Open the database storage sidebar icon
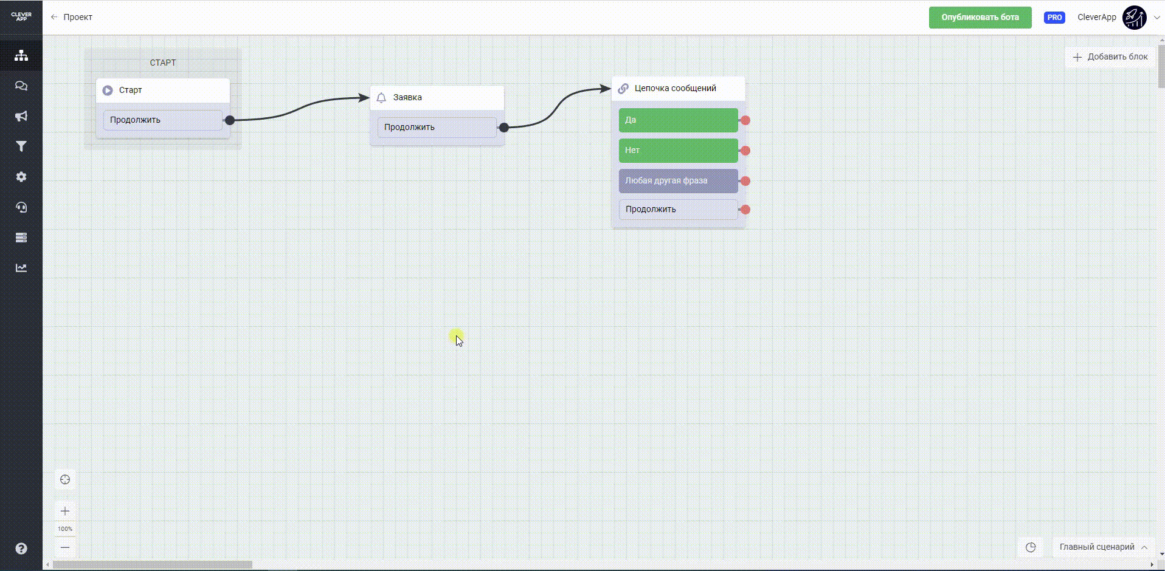Image resolution: width=1165 pixels, height=571 pixels. coord(21,238)
